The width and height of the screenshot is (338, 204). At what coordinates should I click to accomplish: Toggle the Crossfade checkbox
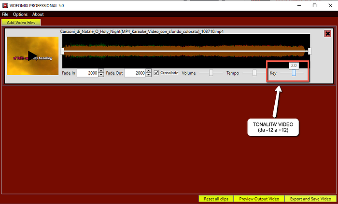[x=156, y=73]
